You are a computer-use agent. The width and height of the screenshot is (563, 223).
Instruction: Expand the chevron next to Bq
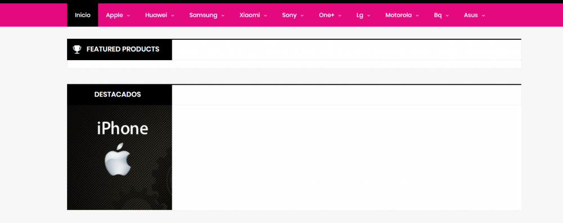(448, 15)
